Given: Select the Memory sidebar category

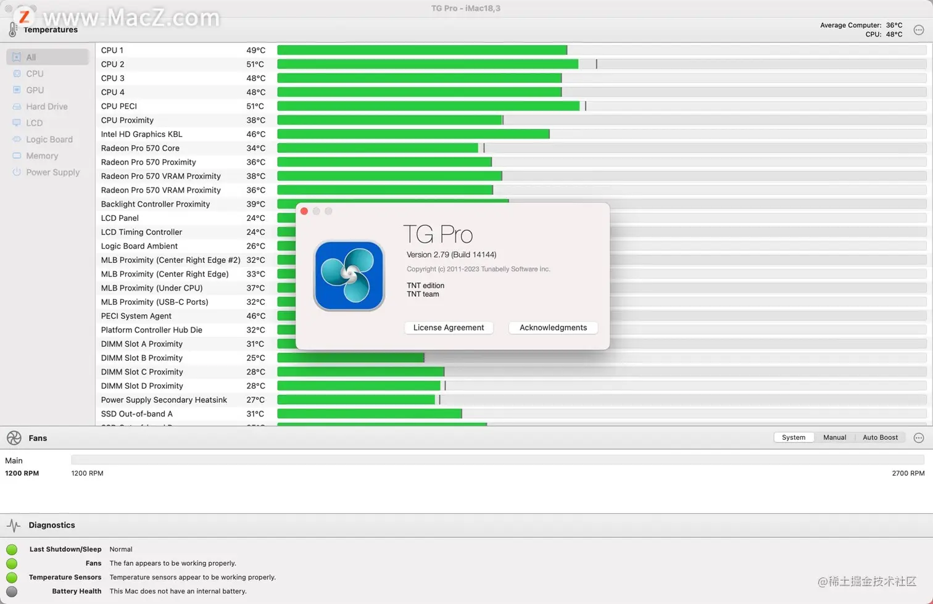Looking at the screenshot, I should (x=48, y=155).
